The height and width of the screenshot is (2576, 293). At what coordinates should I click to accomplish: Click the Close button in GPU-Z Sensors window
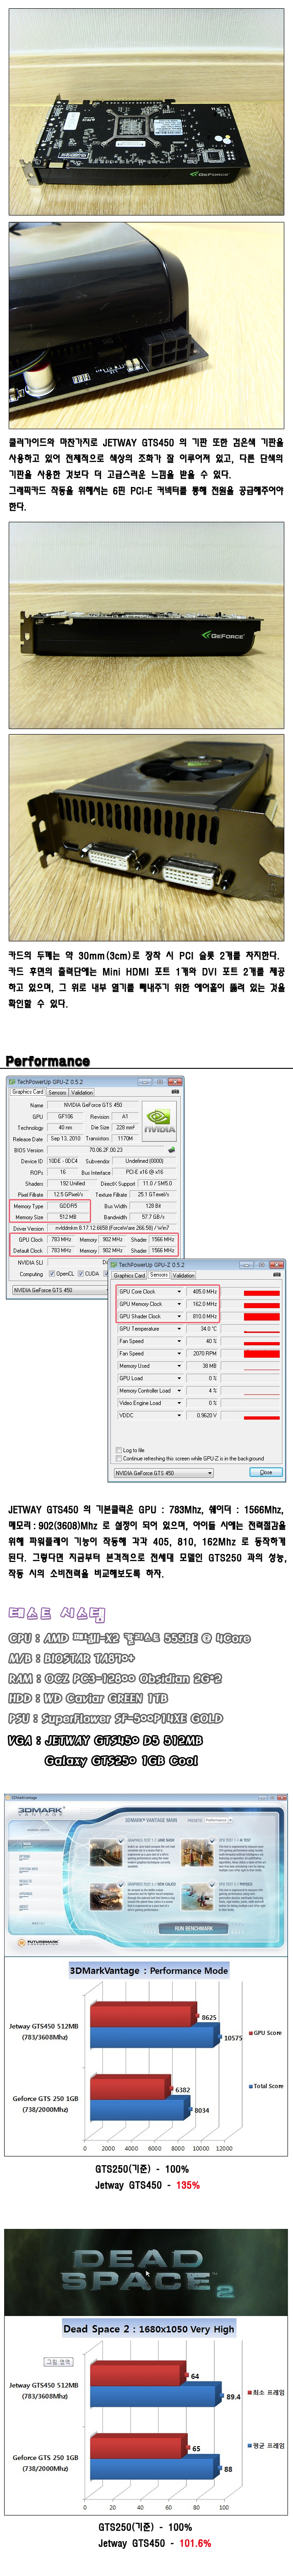(x=266, y=1472)
